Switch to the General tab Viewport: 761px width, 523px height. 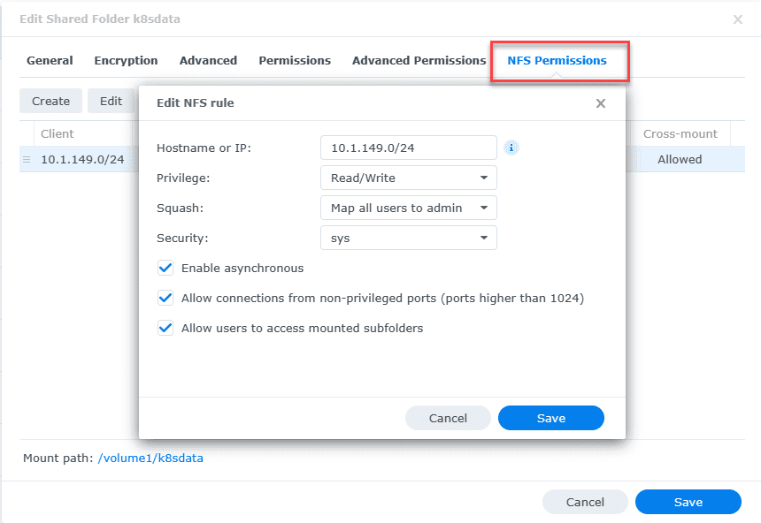click(x=50, y=61)
